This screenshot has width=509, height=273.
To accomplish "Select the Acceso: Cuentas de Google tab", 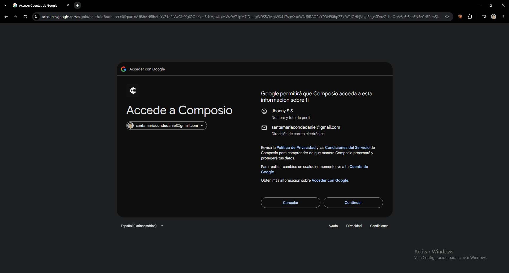I will [38, 5].
